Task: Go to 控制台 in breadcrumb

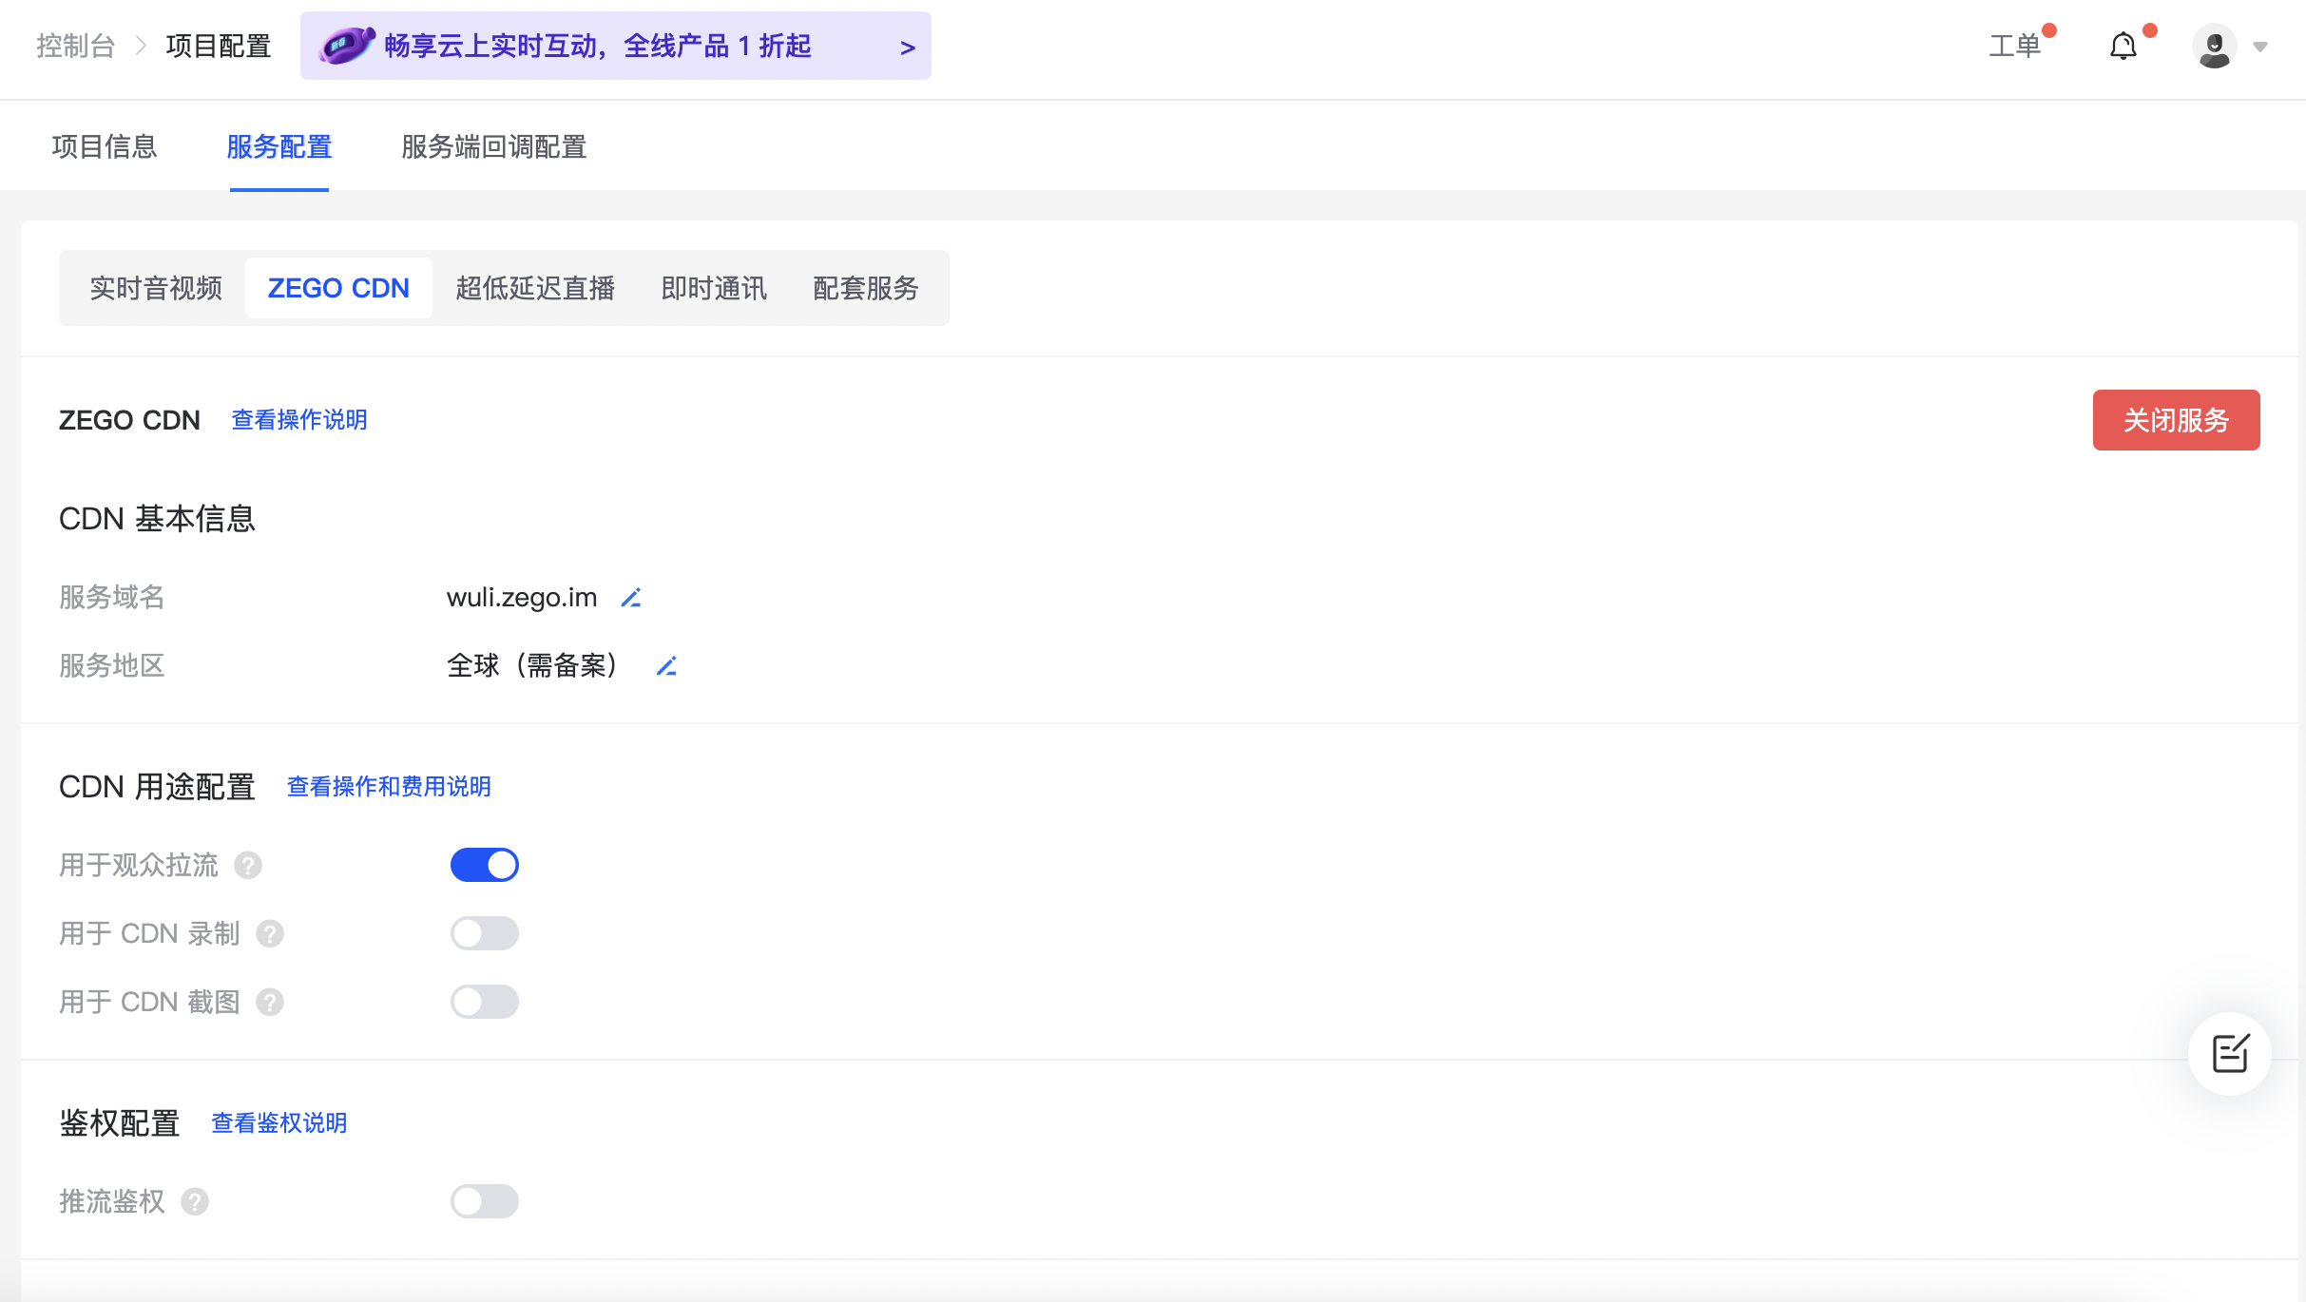Action: [x=76, y=46]
